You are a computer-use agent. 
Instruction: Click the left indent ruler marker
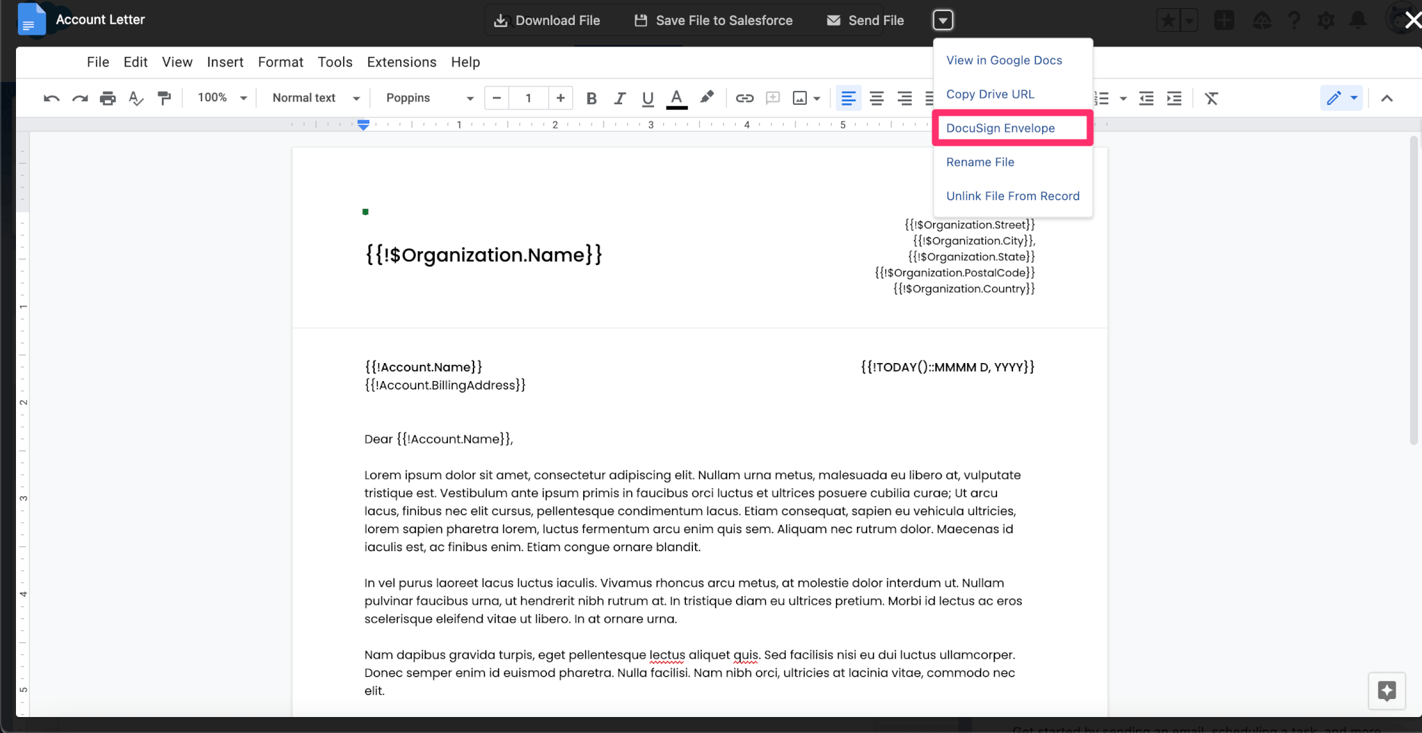(x=363, y=125)
